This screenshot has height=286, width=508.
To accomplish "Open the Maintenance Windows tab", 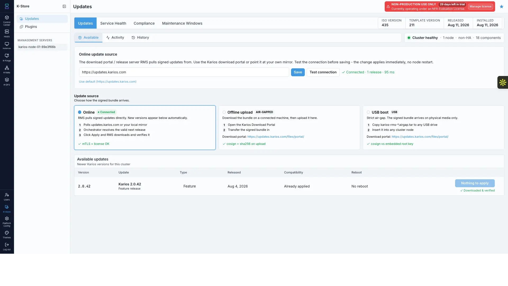I will pyautogui.click(x=182, y=23).
